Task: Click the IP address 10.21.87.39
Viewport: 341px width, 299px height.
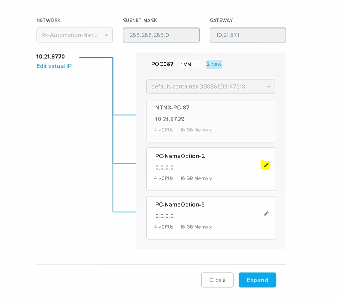Action: [169, 119]
